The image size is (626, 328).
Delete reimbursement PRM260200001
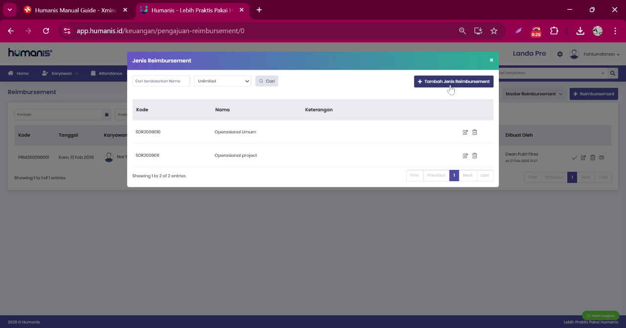[593, 158]
